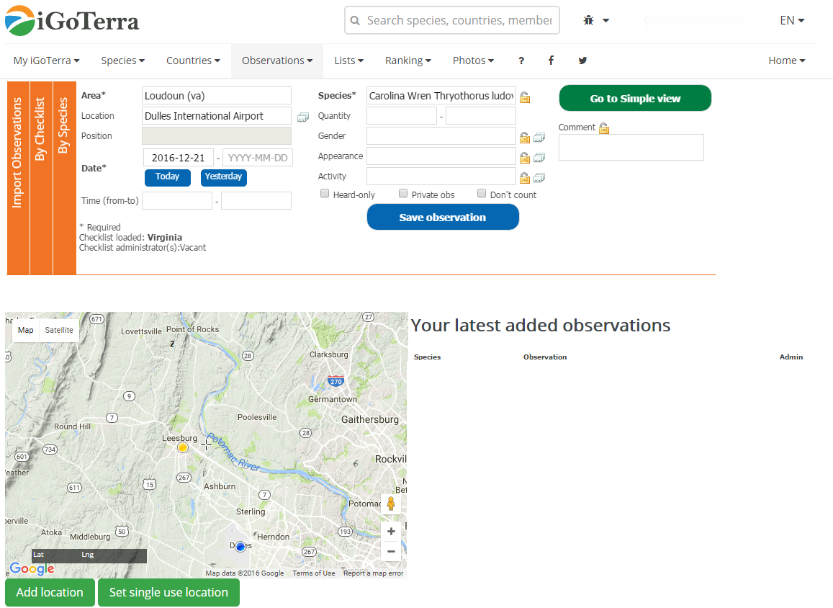The image size is (833, 608).
Task: Open the Facebook icon link
Action: click(x=551, y=61)
